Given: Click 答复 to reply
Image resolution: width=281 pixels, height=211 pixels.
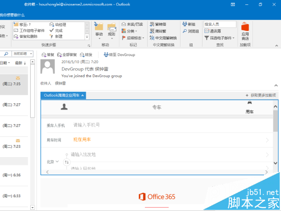Looking at the screenshot, I should [x=48, y=55].
